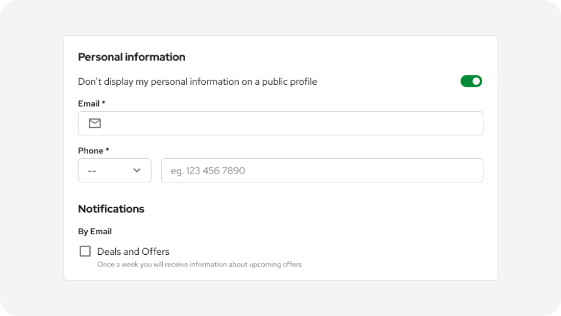561x316 pixels.
Task: Focus the empty Email input field
Action: pos(280,123)
